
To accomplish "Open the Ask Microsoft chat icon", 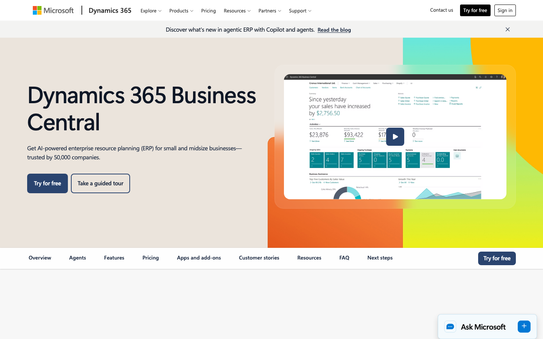I will (x=450, y=327).
